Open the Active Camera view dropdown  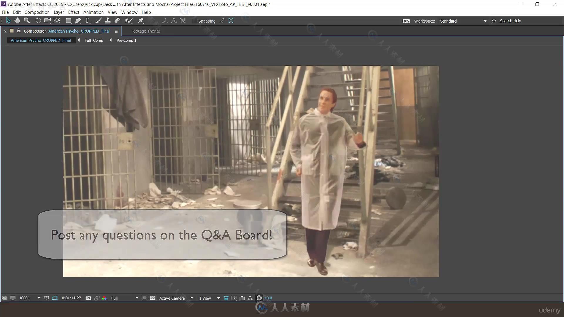click(176, 298)
